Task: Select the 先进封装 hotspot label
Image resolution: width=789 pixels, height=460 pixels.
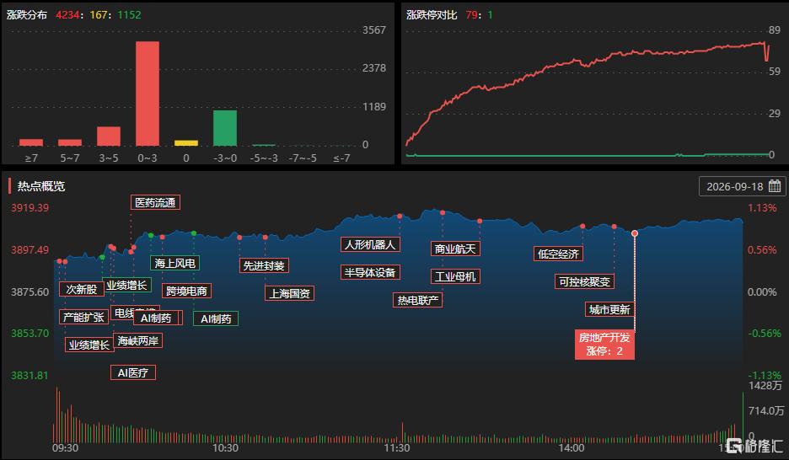Action: [x=264, y=265]
